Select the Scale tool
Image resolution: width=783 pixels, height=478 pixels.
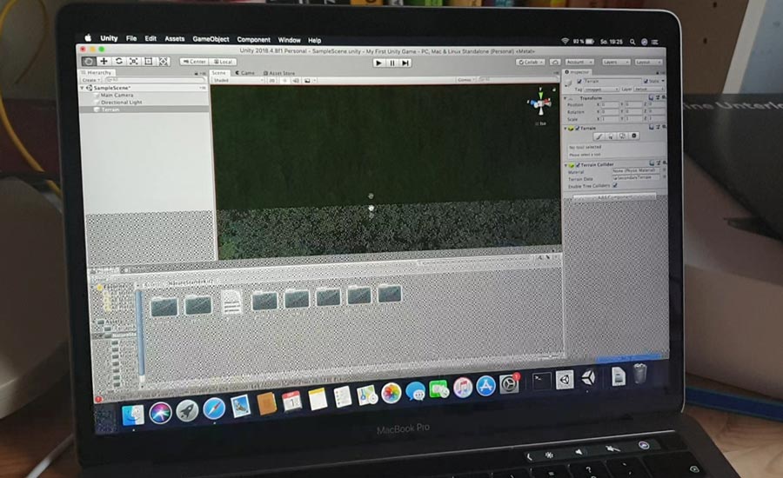point(133,61)
